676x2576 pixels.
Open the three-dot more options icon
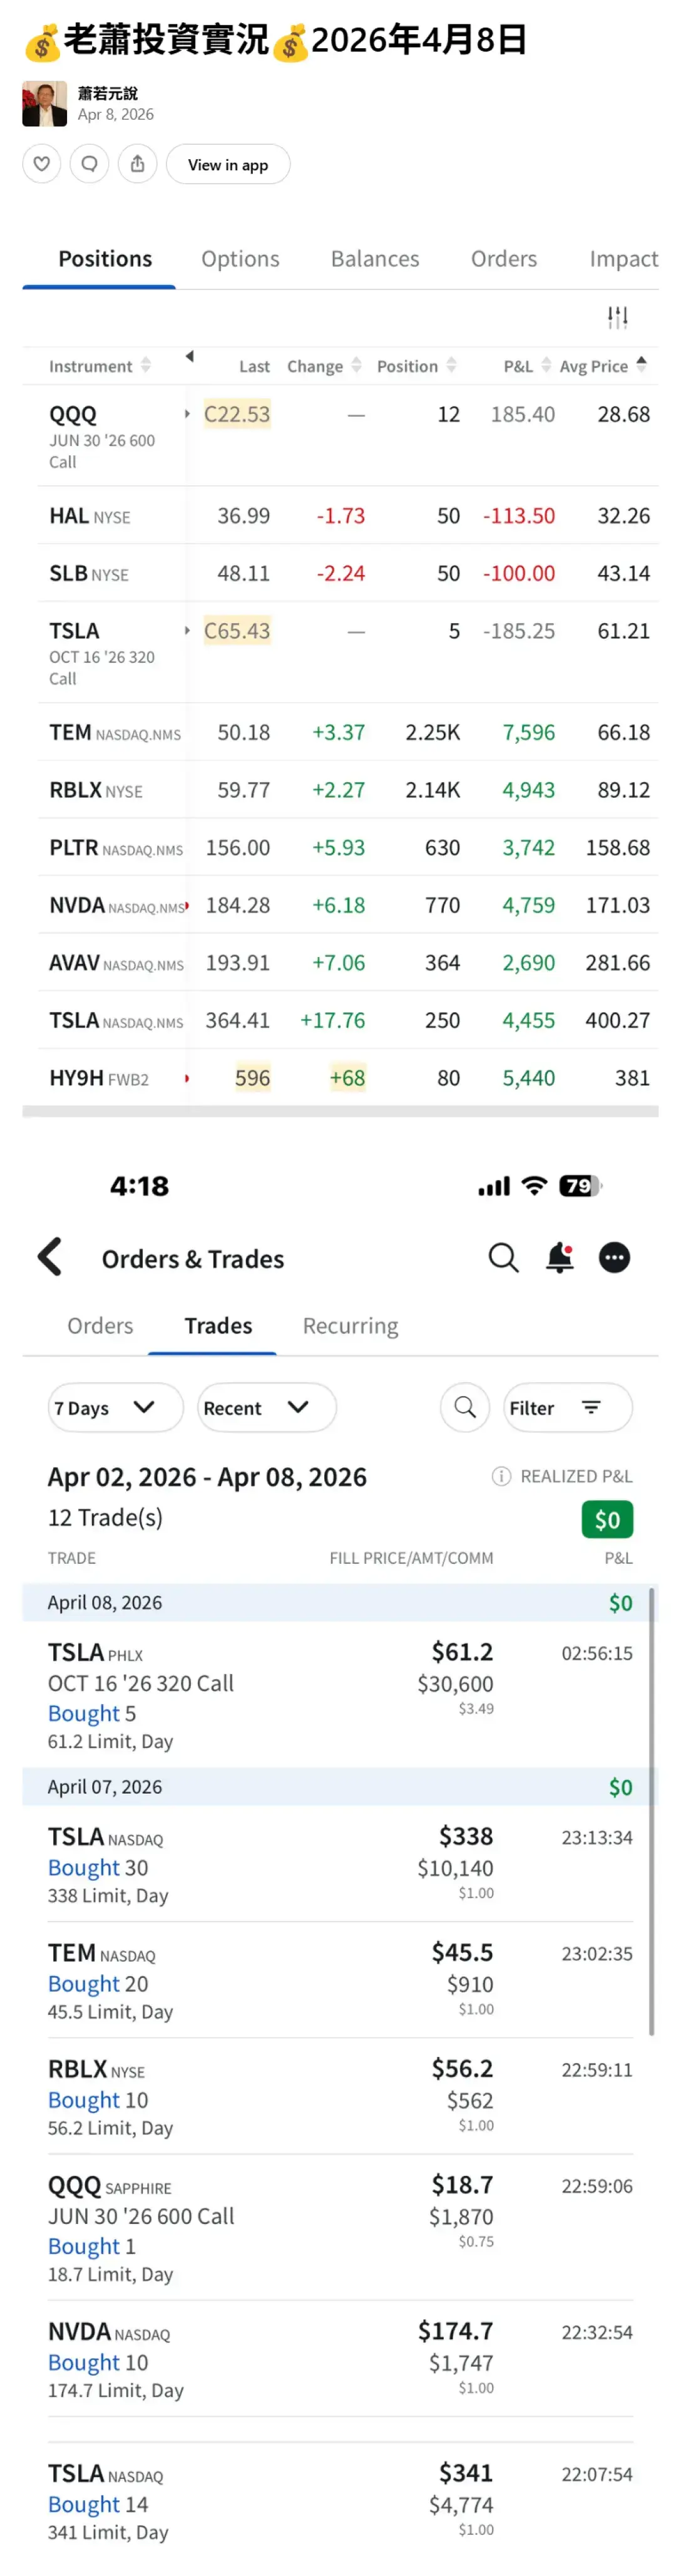click(614, 1257)
